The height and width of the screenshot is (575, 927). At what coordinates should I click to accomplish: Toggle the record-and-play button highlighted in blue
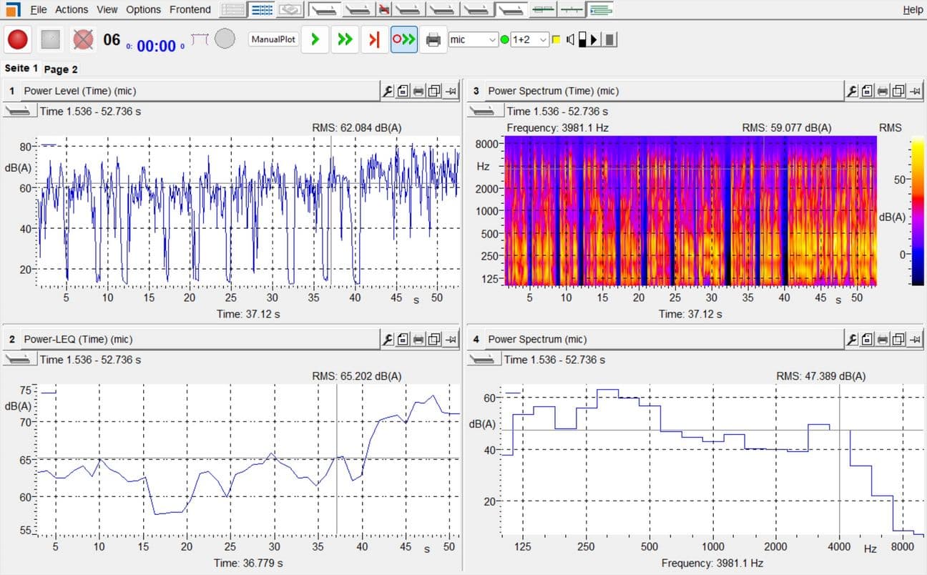404,39
